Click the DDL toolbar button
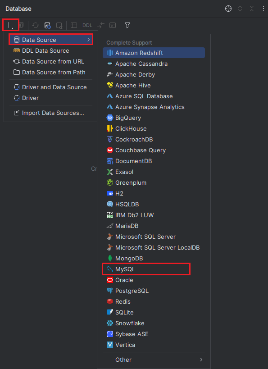This screenshot has height=369, width=268. (x=87, y=25)
